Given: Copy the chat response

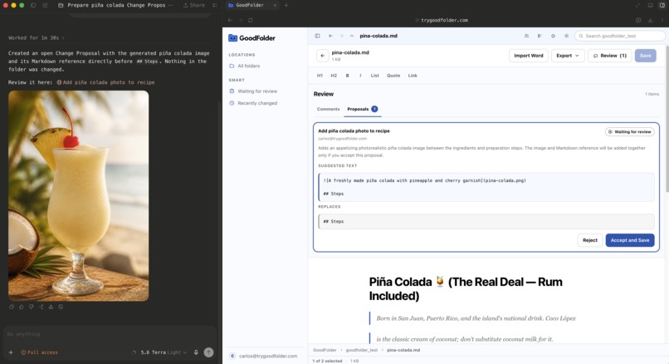Looking at the screenshot, I should click(12, 307).
